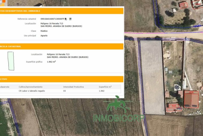Click the circular tank in parcel 712
The width and height of the screenshot is (203, 136).
pyautogui.click(x=177, y=87)
